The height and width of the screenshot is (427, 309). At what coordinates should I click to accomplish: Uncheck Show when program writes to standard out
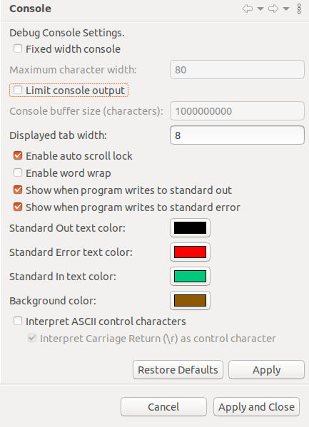coord(18,190)
